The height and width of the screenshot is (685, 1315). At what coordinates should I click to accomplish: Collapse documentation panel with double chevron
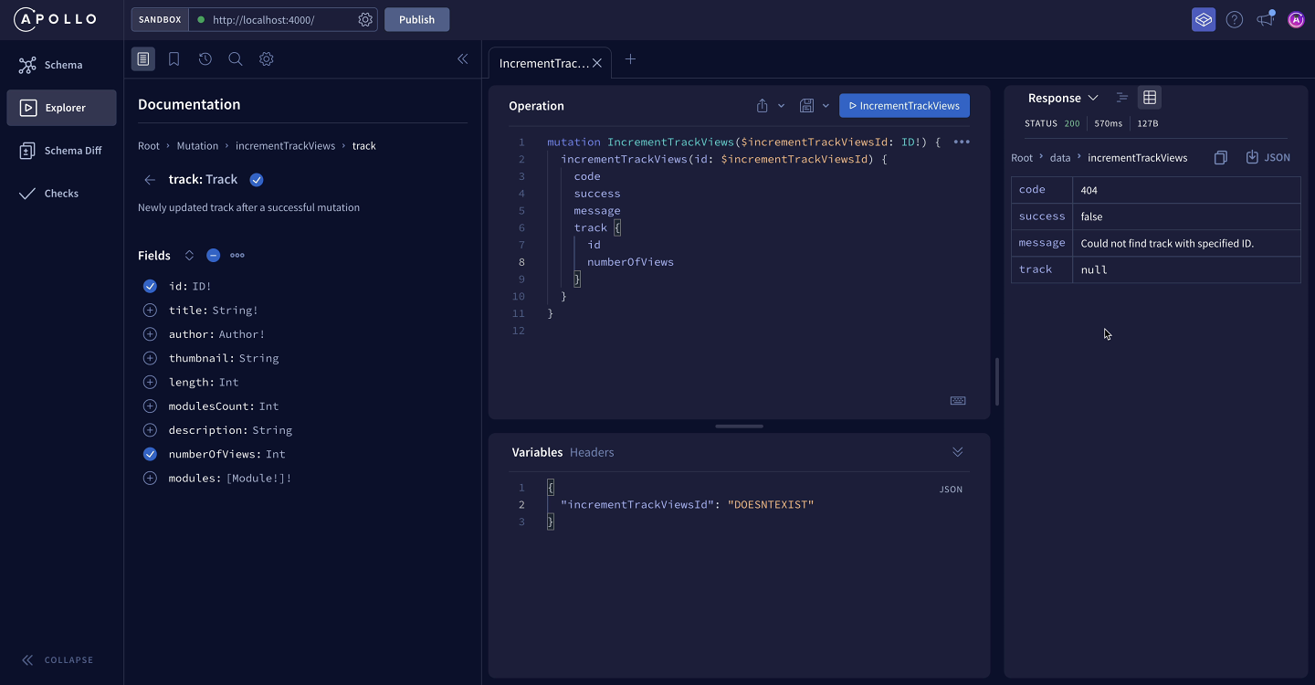[462, 58]
